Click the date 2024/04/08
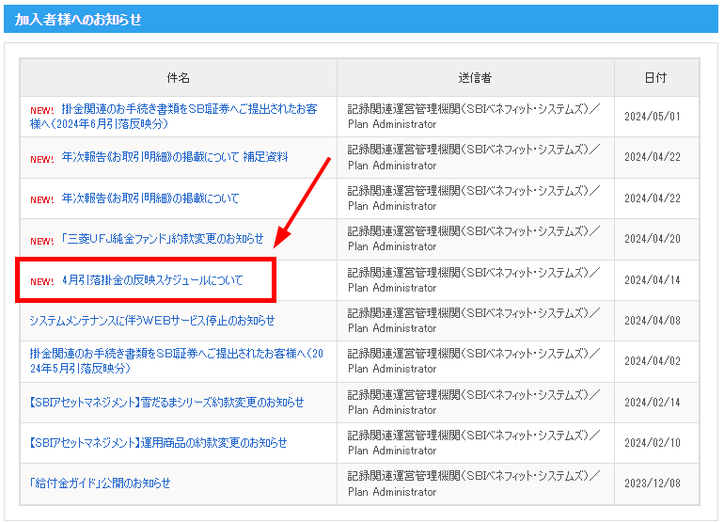The image size is (724, 523). [653, 321]
